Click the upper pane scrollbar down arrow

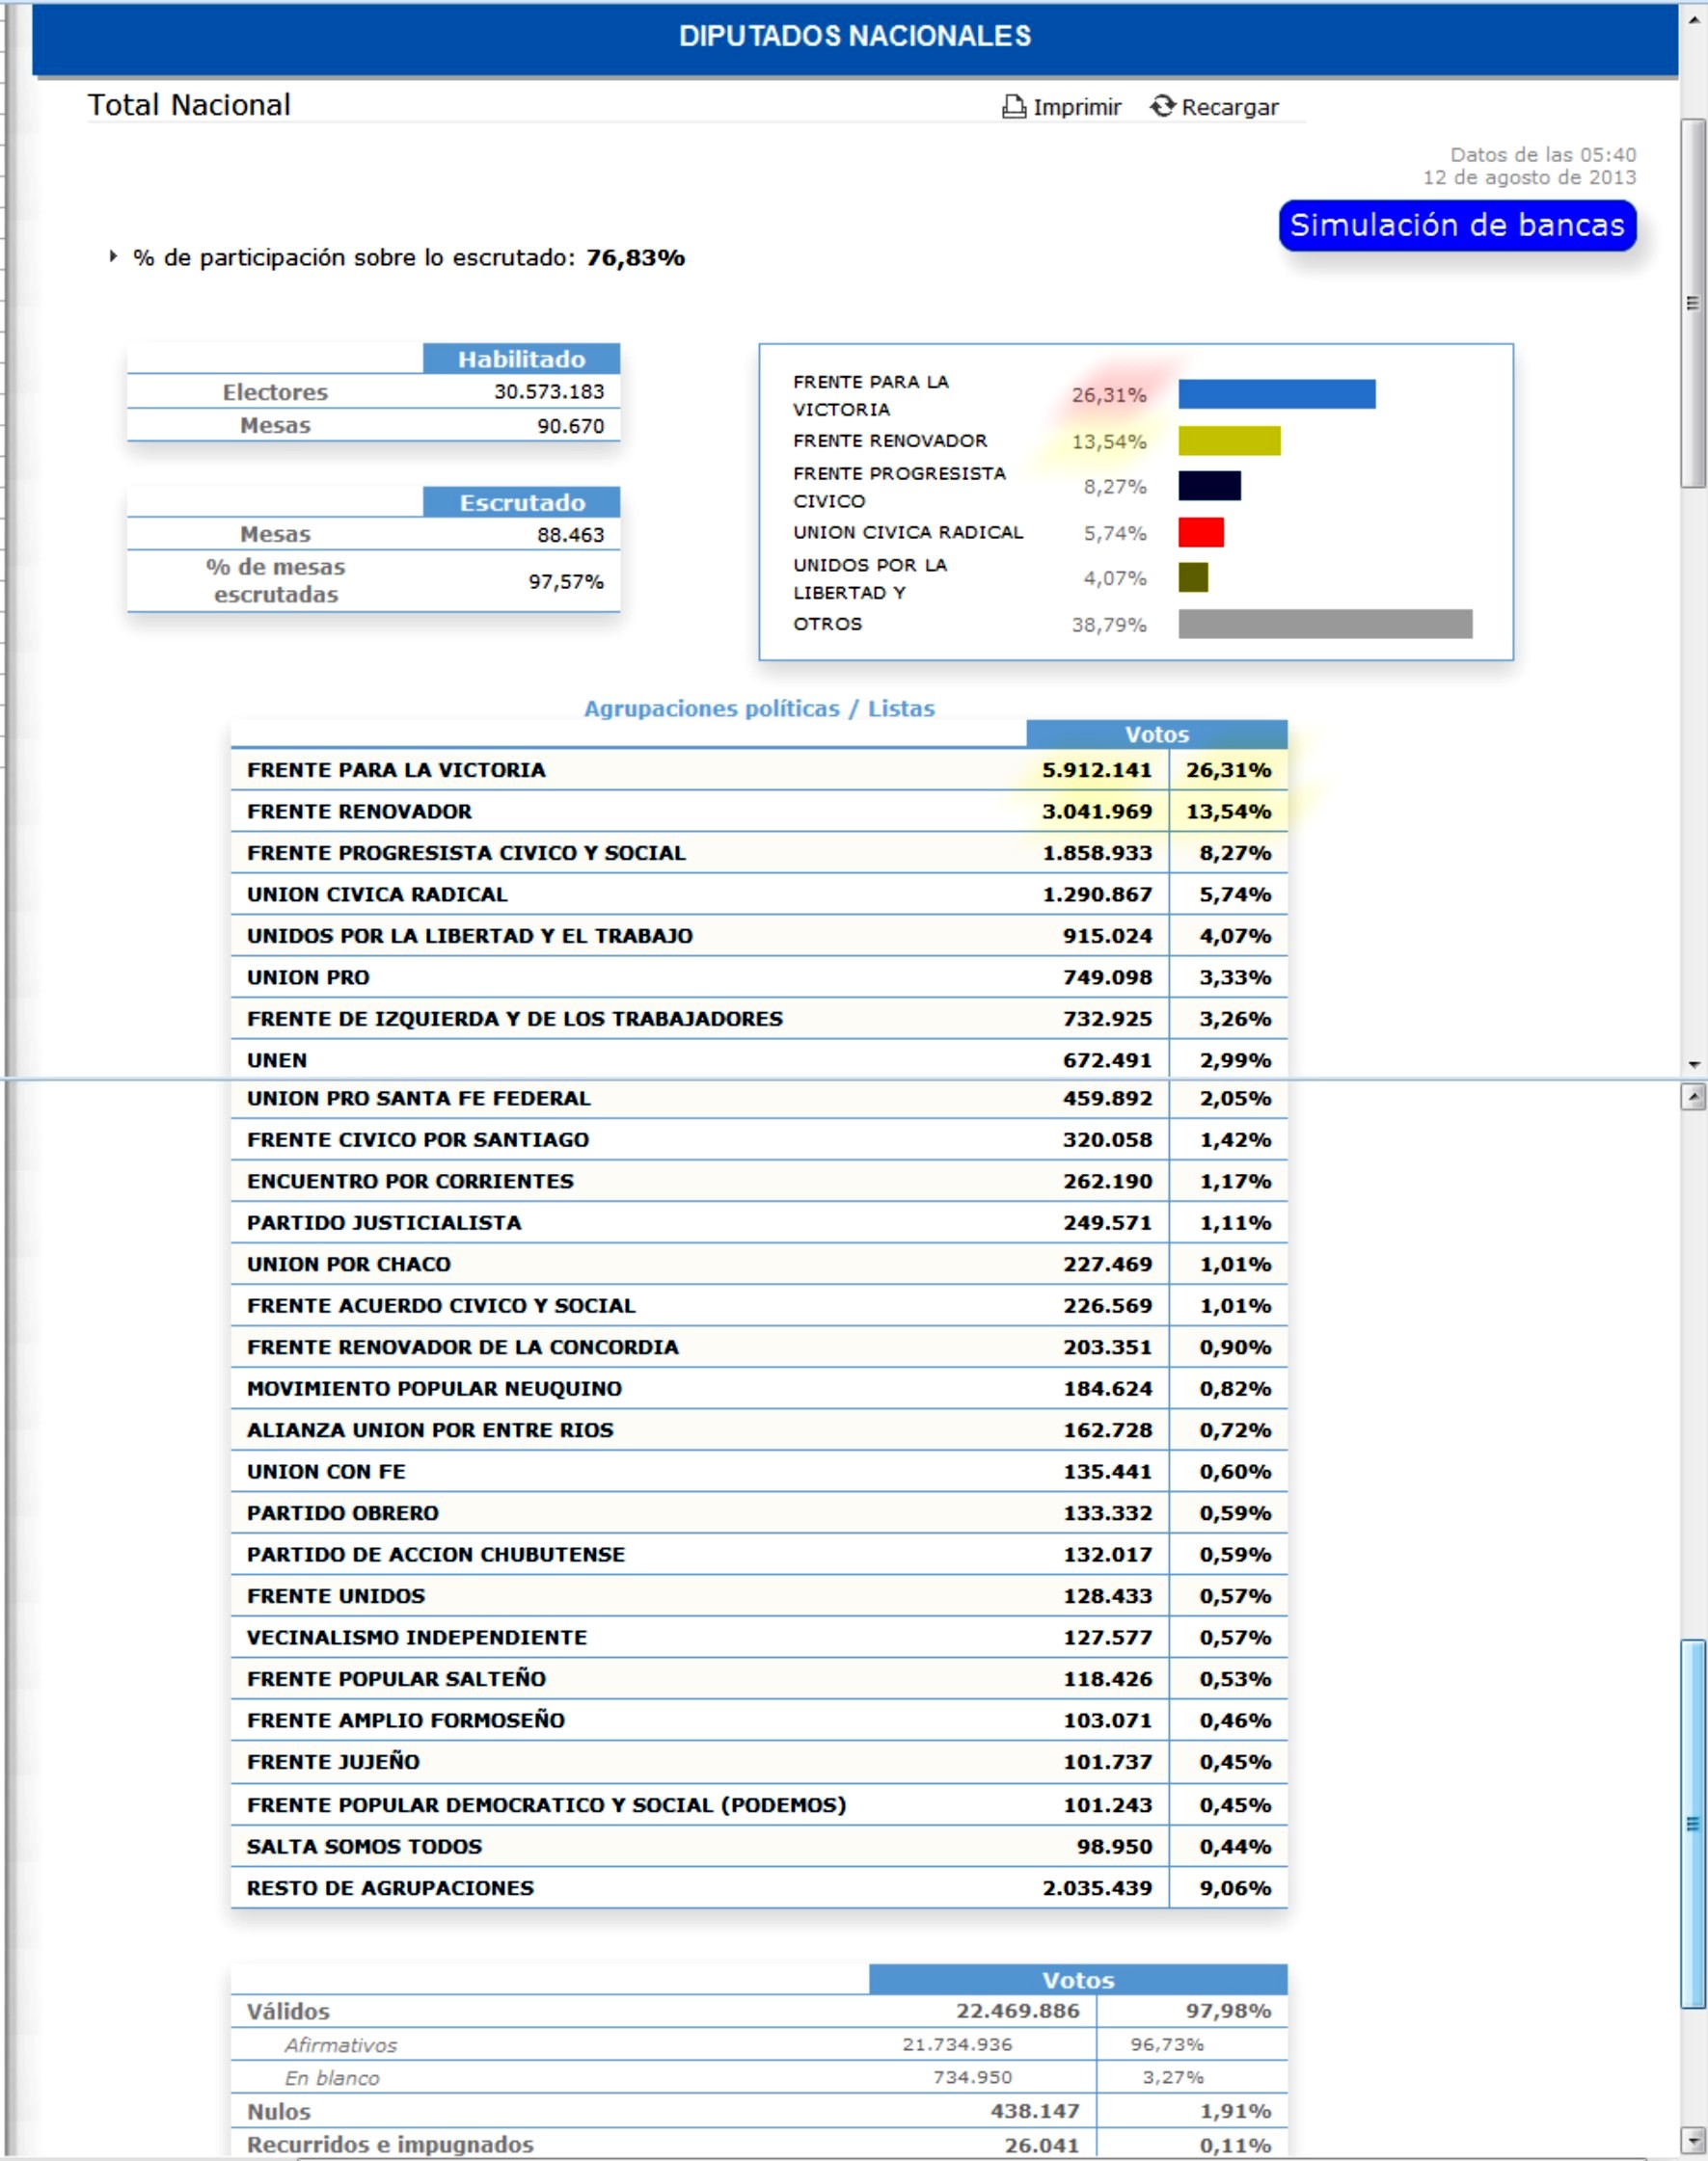(1693, 1064)
